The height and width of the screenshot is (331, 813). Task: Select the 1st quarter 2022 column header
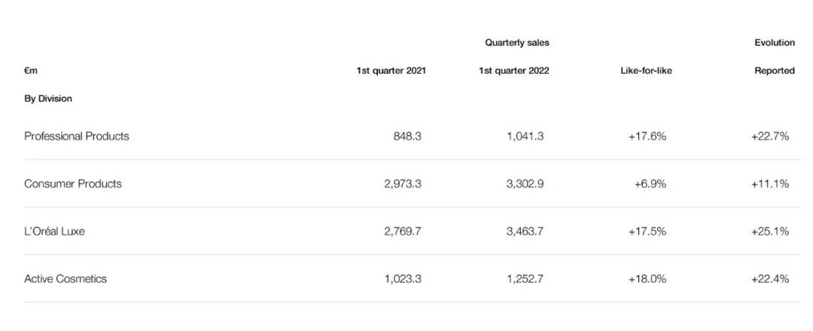(514, 71)
